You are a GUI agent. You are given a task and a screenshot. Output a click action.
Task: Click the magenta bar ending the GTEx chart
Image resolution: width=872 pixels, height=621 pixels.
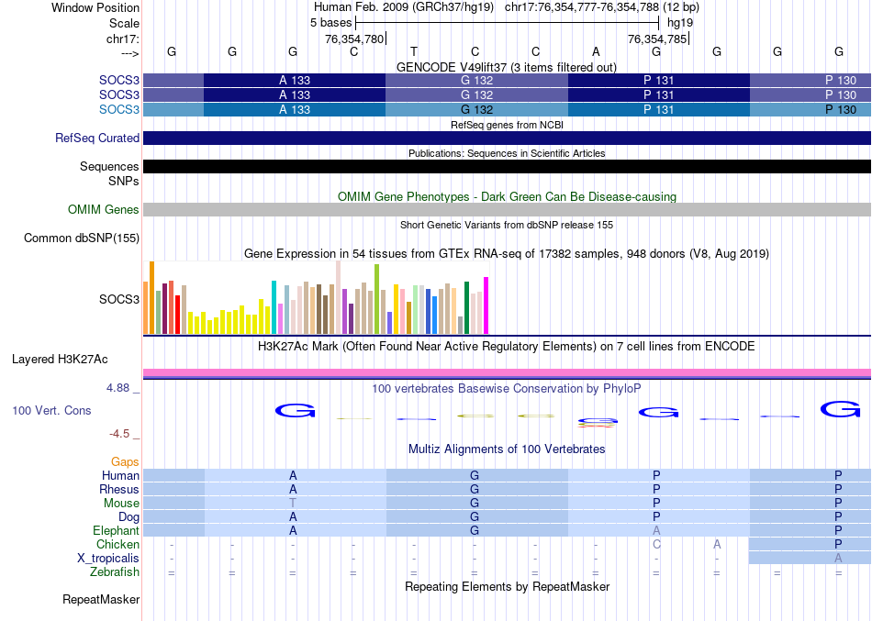[486, 305]
